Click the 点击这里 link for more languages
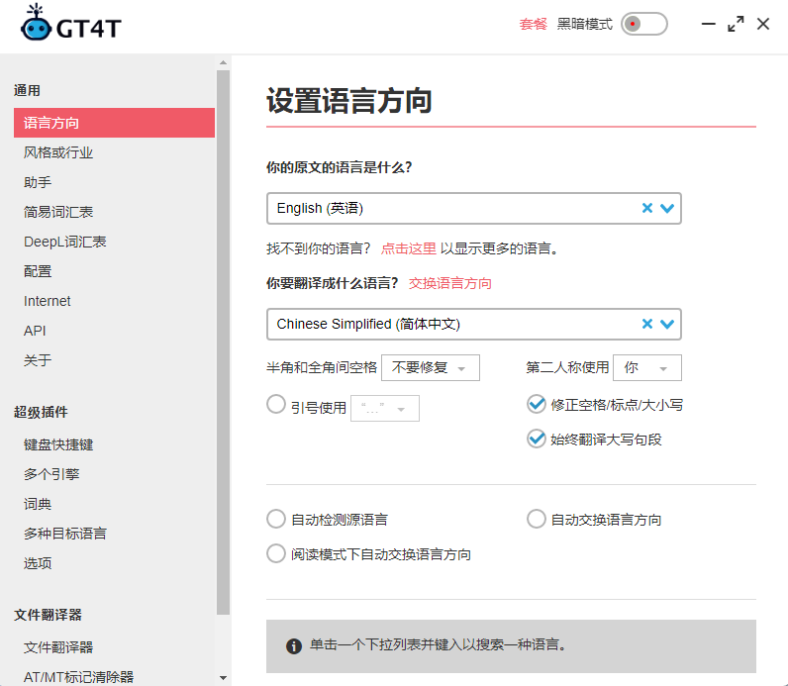788x686 pixels. (408, 248)
